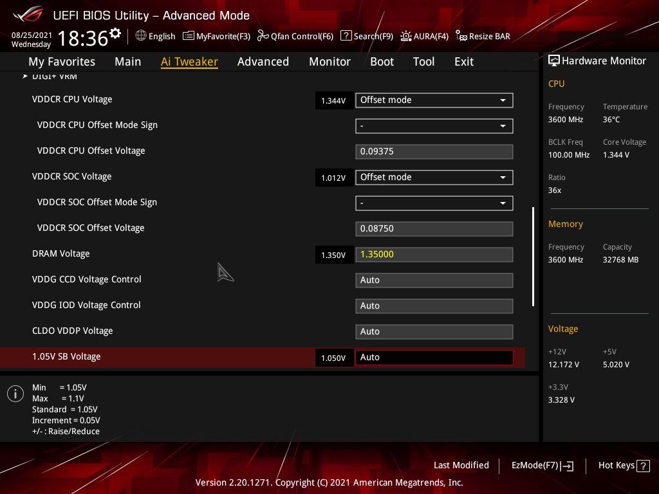The image size is (659, 494).
Task: Click the 36°C temperature value
Action: click(611, 120)
